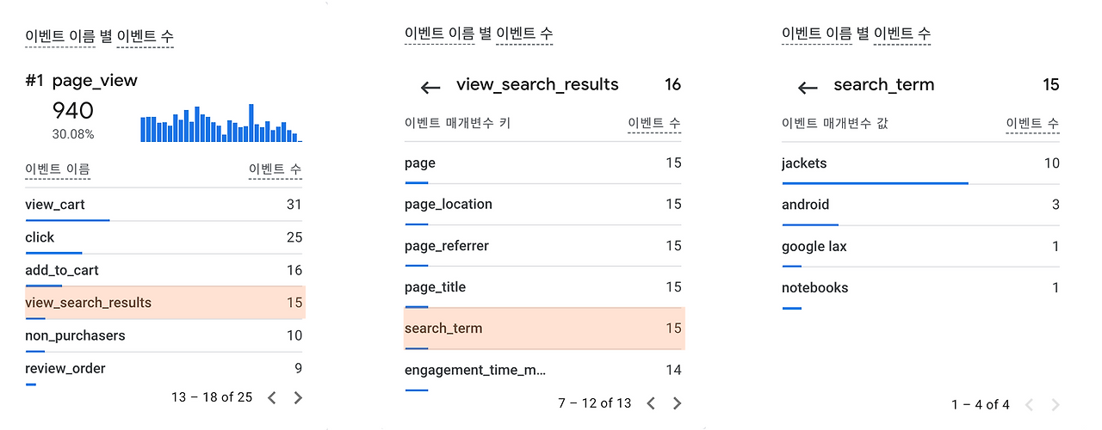Click first card's 이벤트 이름 title dimension
The image size is (1102, 430).
pos(59,36)
